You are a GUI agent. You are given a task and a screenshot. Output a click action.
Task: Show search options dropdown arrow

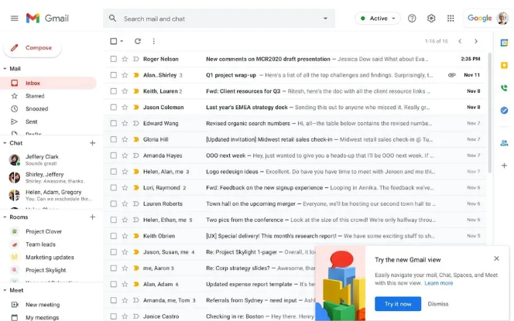pyautogui.click(x=325, y=19)
